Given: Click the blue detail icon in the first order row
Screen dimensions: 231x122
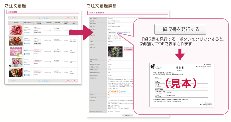Looking at the screenshot, I should coord(25,32).
